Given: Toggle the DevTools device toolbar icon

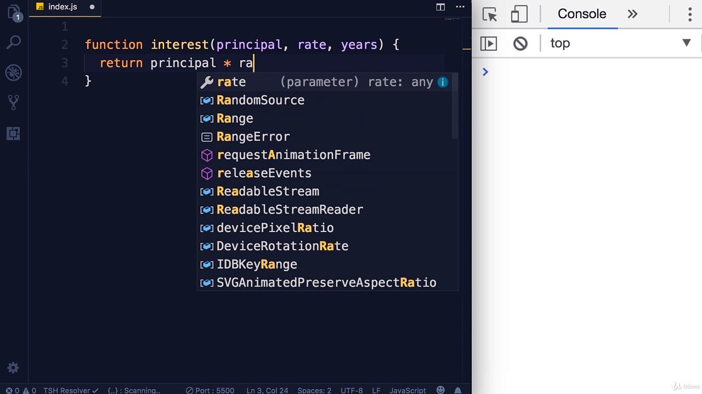Looking at the screenshot, I should tap(519, 14).
